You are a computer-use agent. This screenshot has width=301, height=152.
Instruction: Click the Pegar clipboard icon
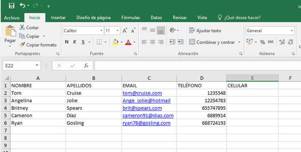(x=10, y=31)
